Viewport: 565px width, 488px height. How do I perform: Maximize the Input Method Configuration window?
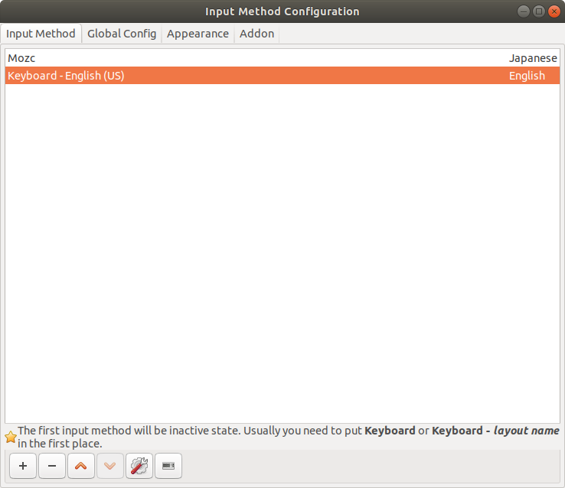(x=539, y=11)
